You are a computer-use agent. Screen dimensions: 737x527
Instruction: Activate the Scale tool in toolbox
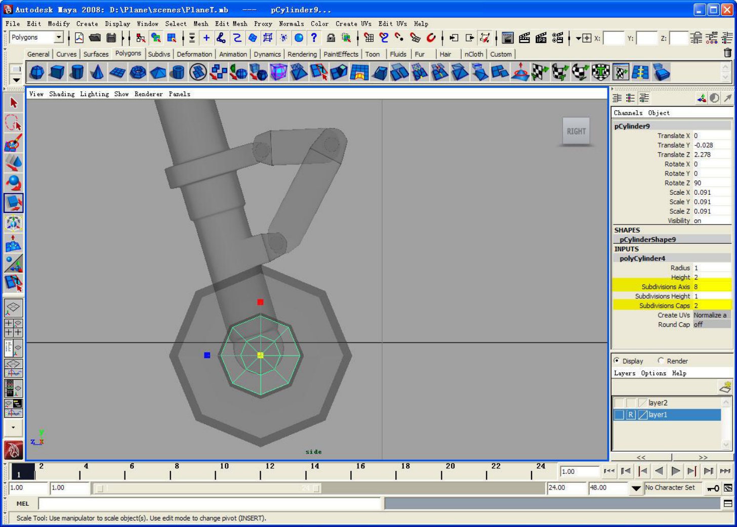pos(14,203)
